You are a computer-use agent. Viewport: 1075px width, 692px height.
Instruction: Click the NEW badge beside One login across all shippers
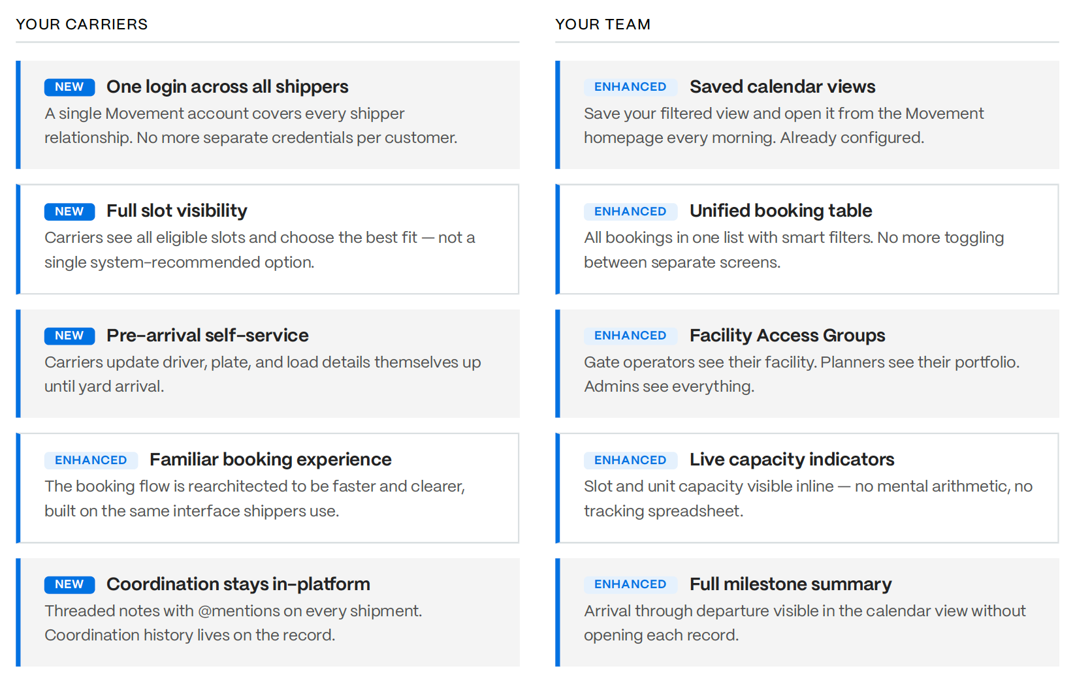pos(69,87)
